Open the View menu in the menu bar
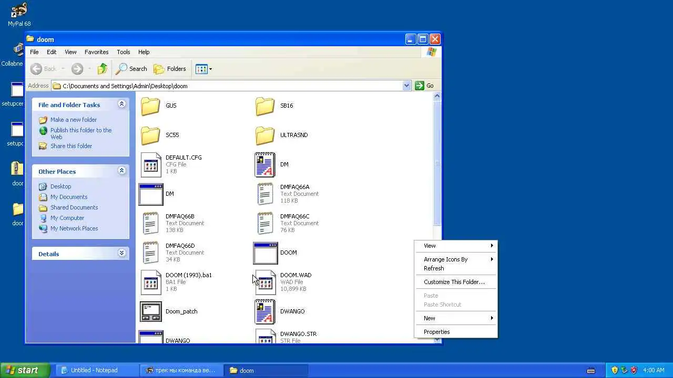 pyautogui.click(x=70, y=52)
